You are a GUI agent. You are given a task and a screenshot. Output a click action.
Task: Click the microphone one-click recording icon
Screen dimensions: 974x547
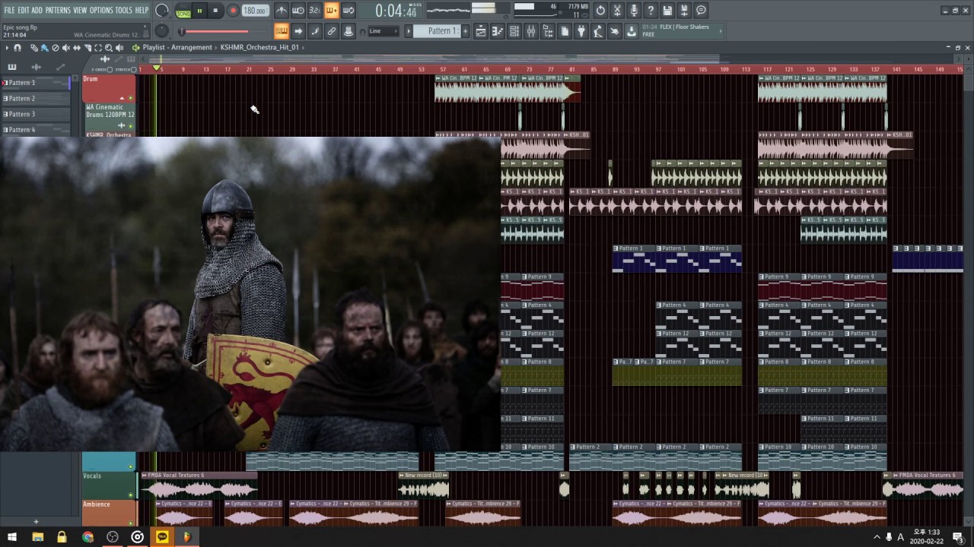click(x=634, y=11)
